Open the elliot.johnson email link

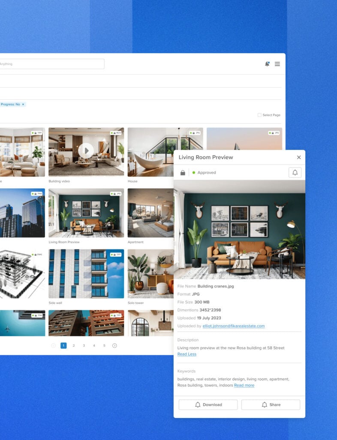tap(234, 326)
